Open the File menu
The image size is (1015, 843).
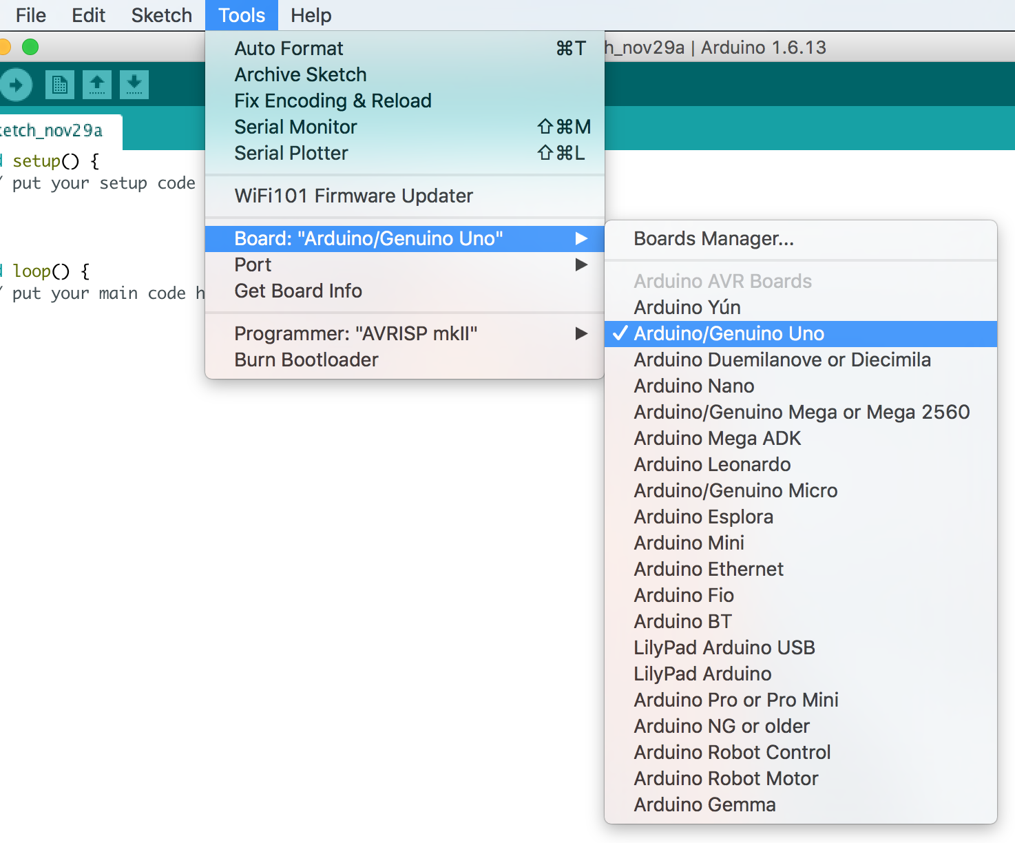point(31,15)
